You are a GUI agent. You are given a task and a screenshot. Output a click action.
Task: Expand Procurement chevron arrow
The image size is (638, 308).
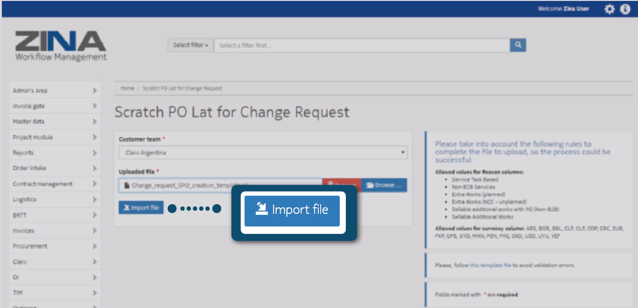(95, 246)
